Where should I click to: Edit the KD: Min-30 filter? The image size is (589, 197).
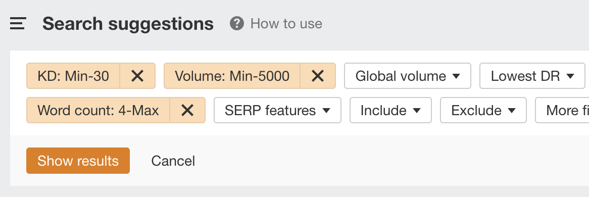click(73, 76)
